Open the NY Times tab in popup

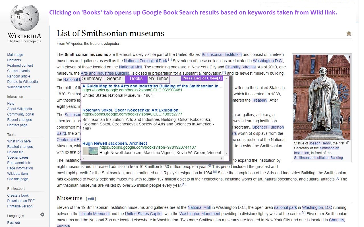[158, 79]
